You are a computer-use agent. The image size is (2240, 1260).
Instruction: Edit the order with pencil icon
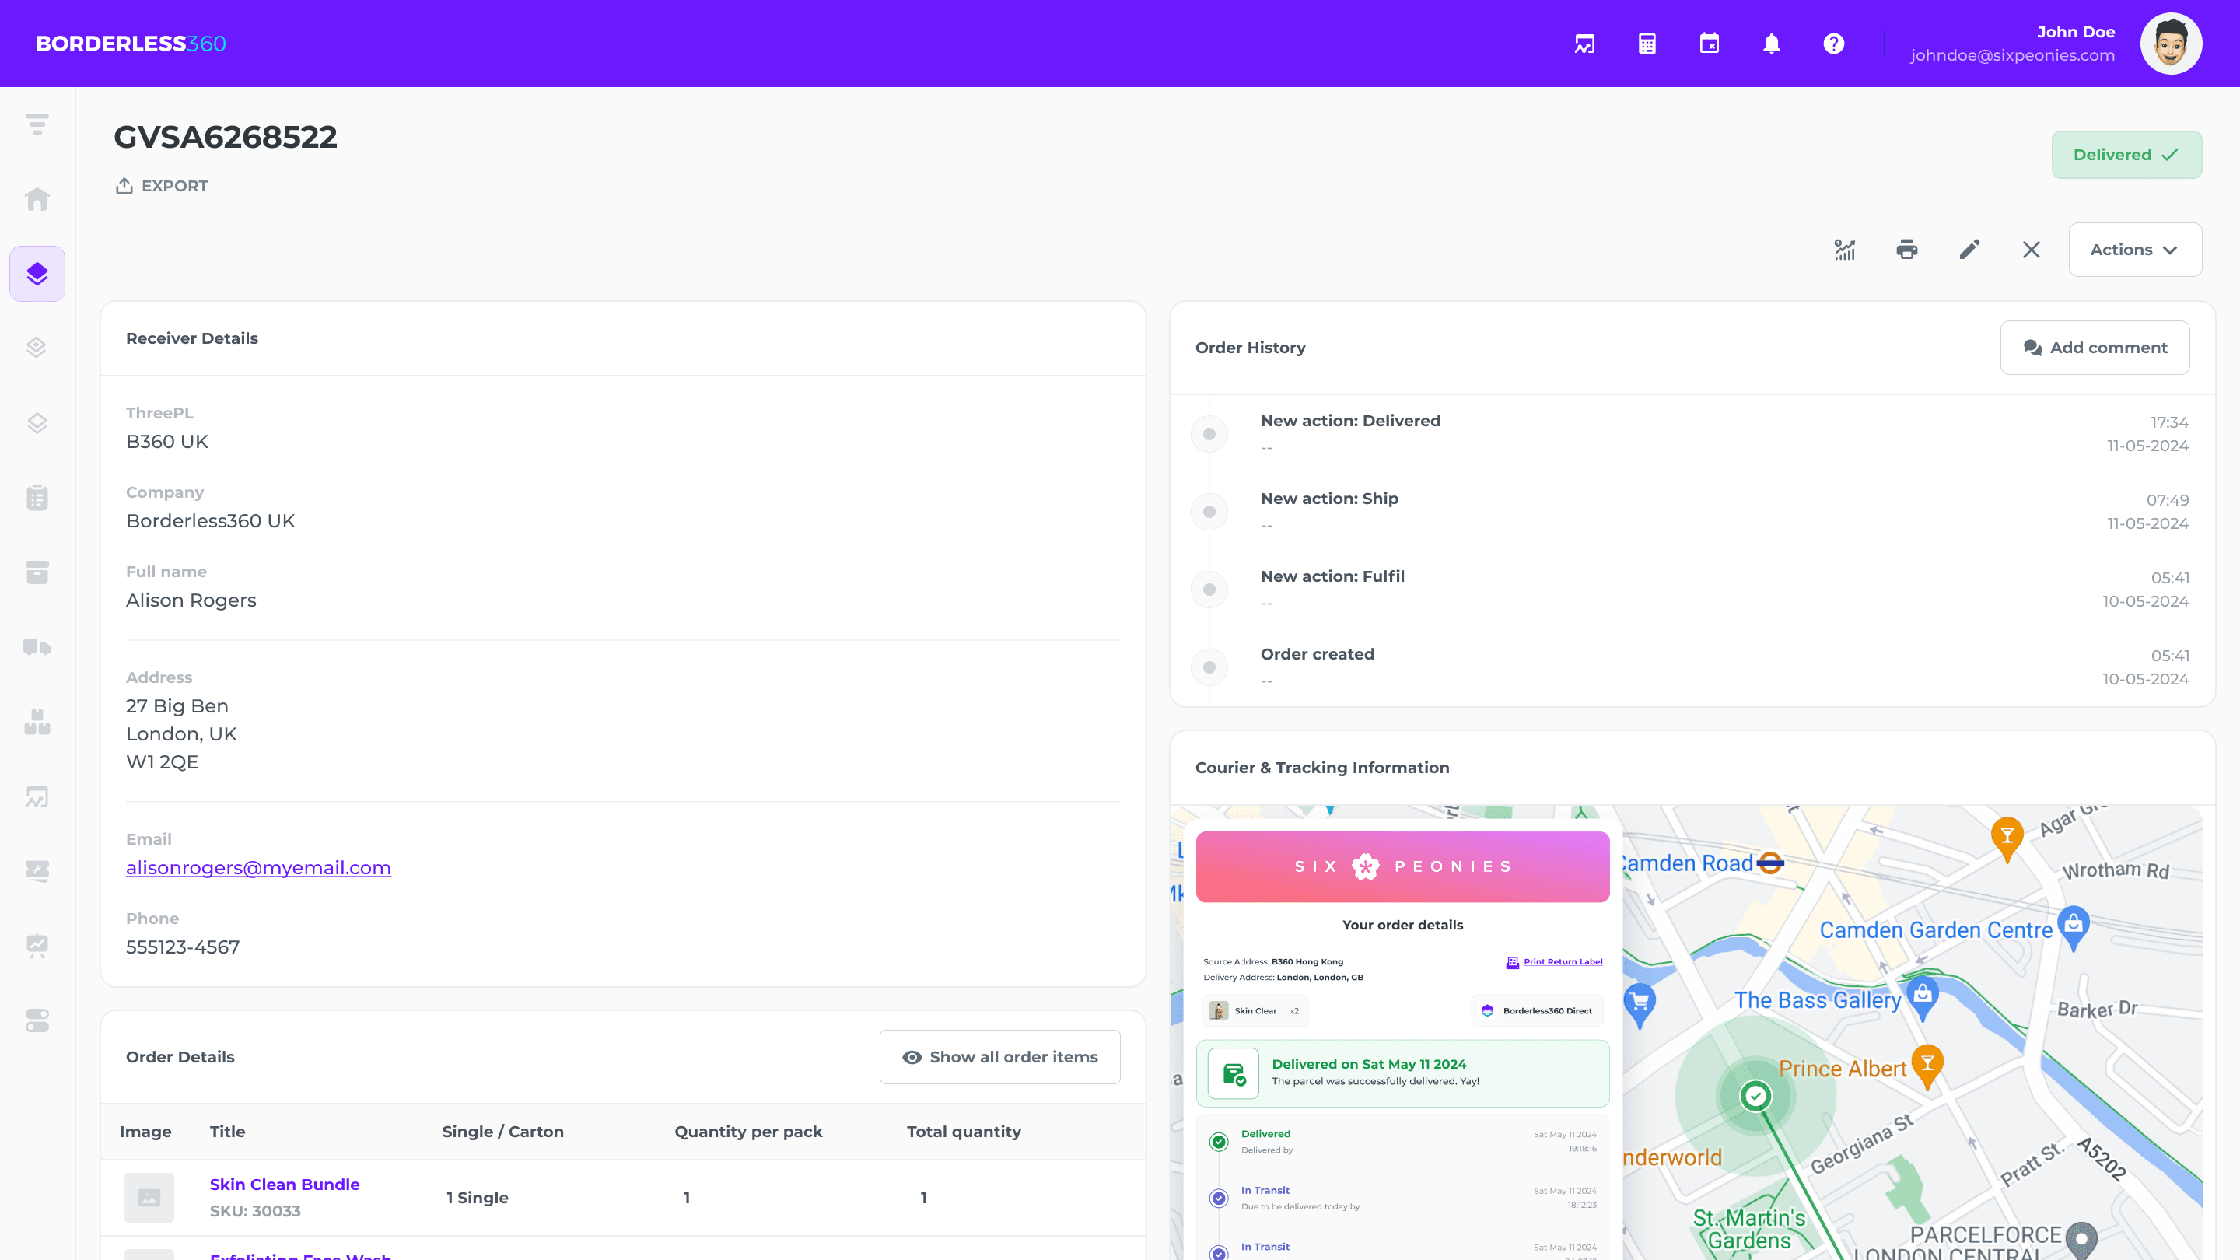point(1969,250)
